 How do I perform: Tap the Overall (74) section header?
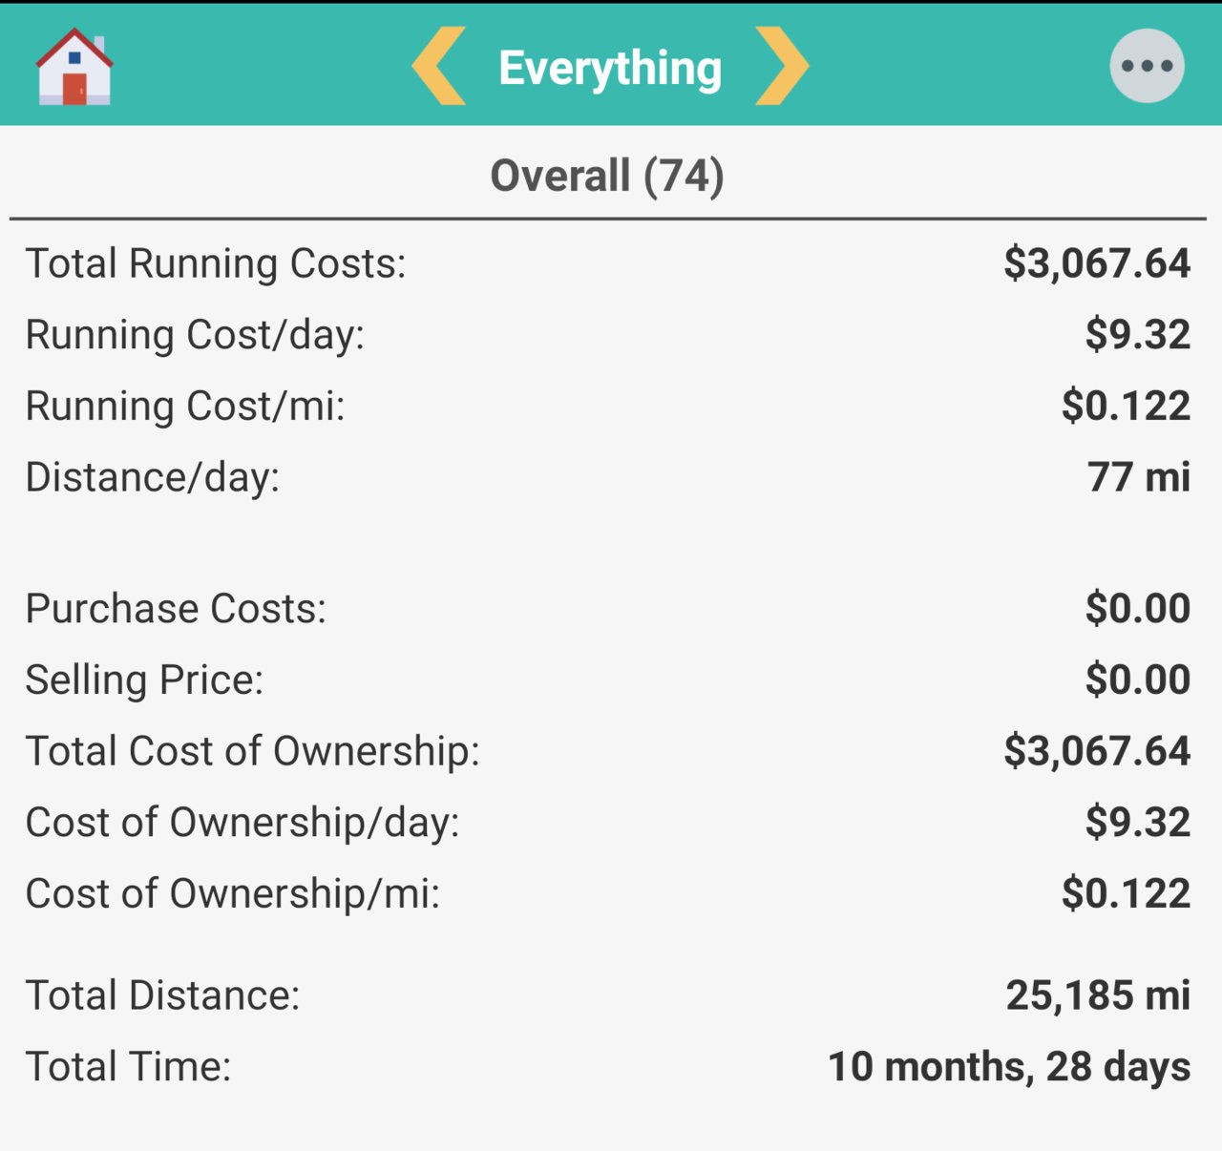point(607,176)
